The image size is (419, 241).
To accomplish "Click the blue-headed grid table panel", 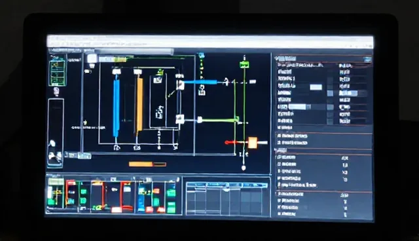I will tap(227, 198).
